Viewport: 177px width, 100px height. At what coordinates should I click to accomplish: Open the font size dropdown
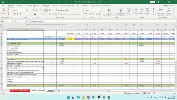pos(32,10)
